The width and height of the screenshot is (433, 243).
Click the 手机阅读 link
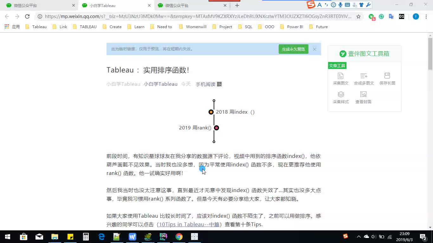[x=205, y=84]
